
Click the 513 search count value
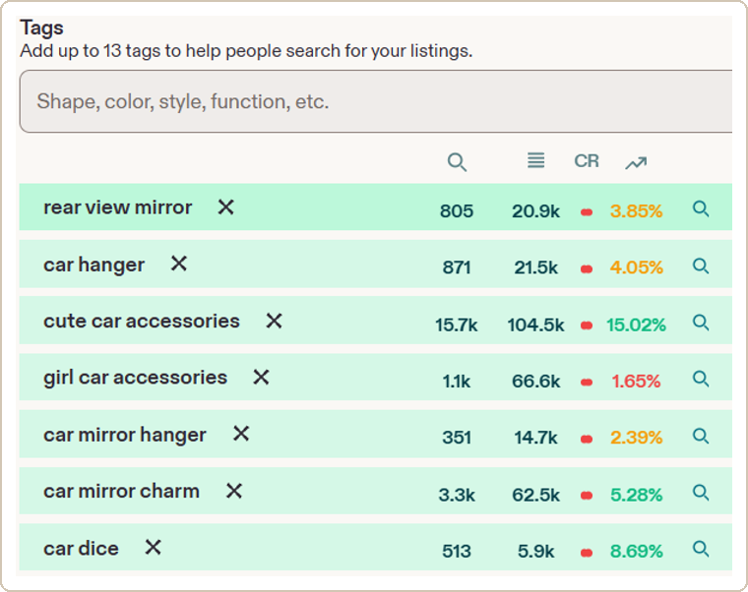(457, 552)
